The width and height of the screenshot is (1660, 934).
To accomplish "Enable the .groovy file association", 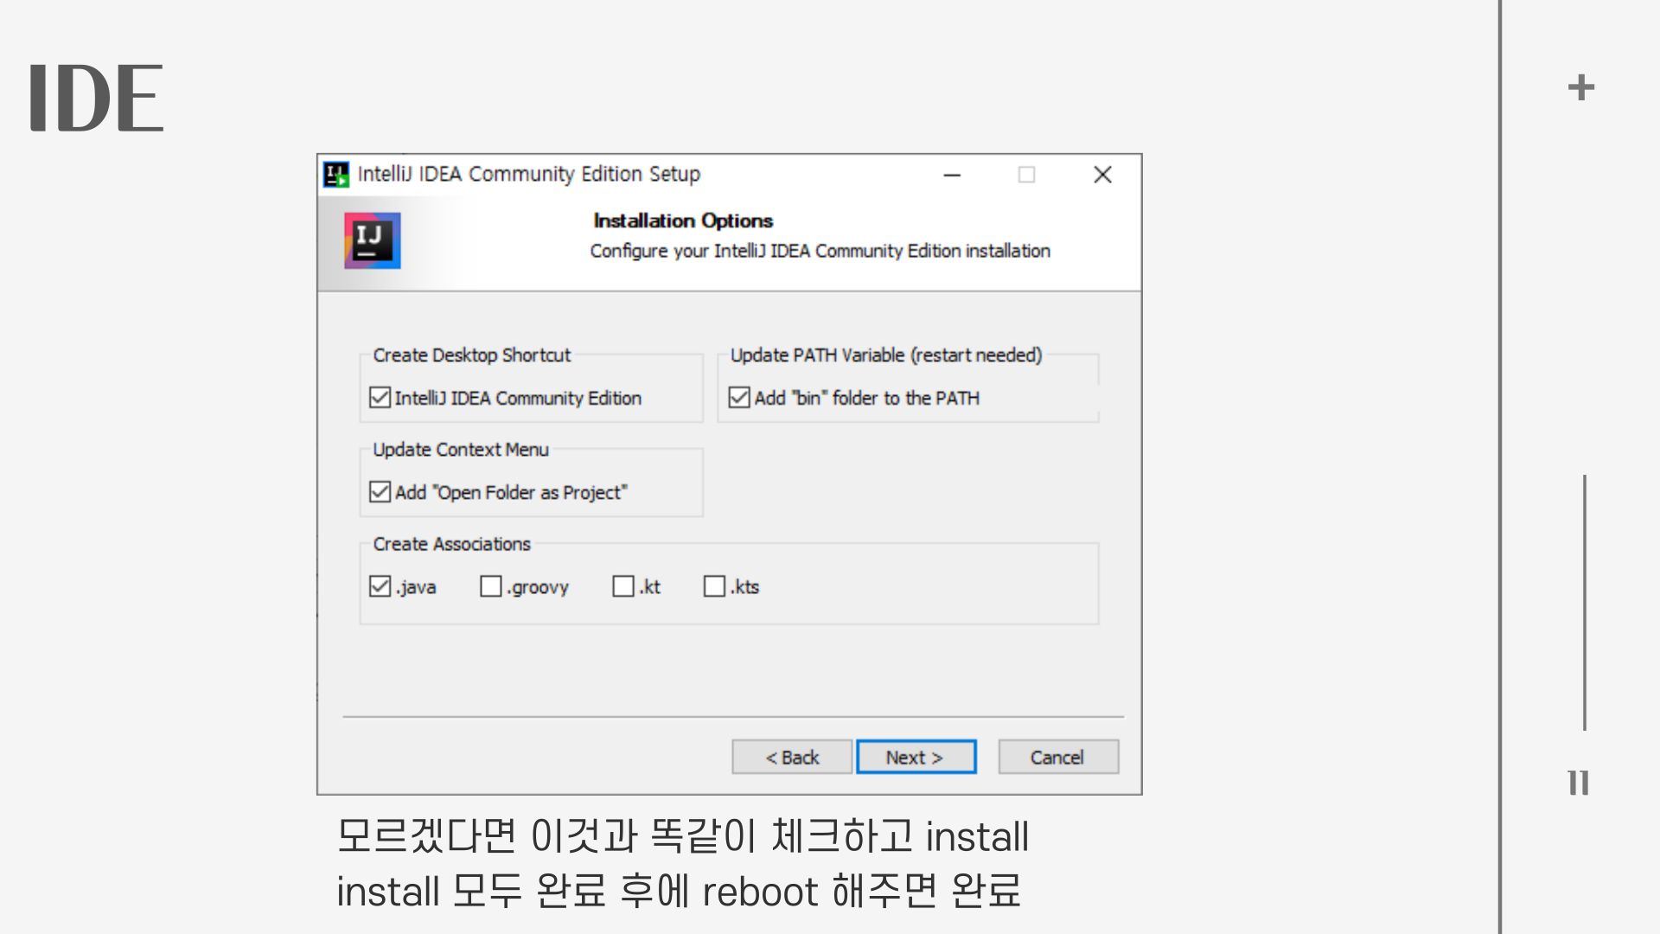I will (491, 586).
